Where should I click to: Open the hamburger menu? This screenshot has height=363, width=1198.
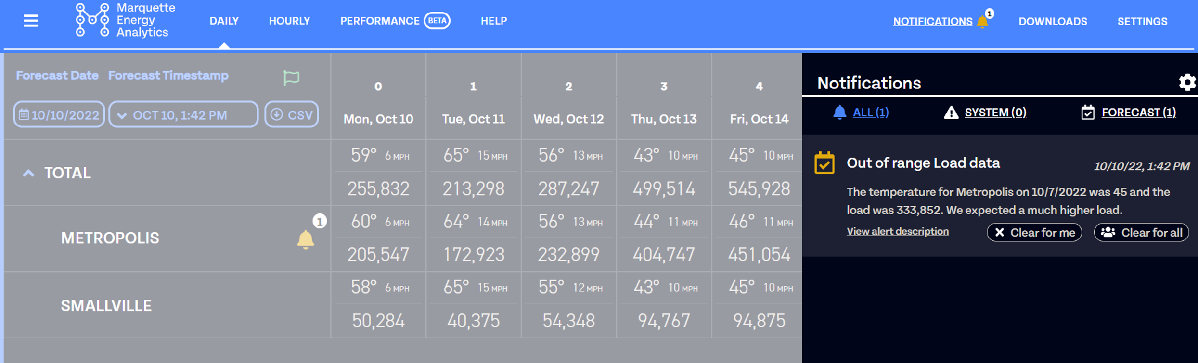[31, 21]
